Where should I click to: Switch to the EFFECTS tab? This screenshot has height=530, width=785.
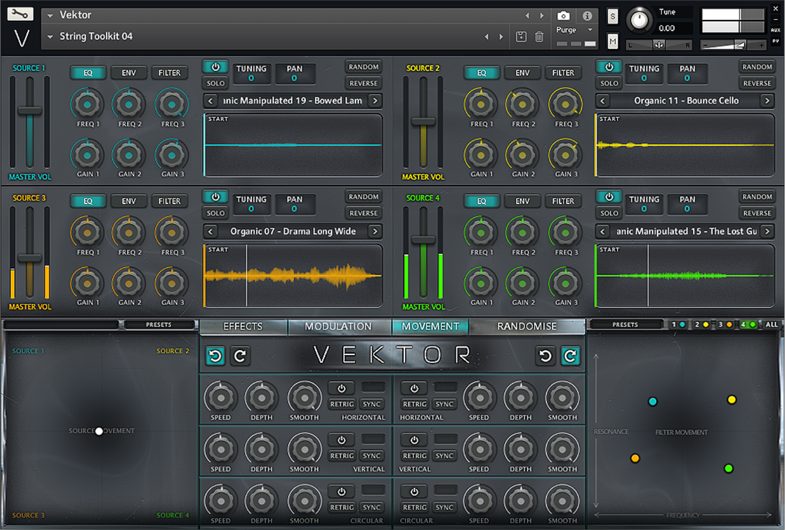243,326
